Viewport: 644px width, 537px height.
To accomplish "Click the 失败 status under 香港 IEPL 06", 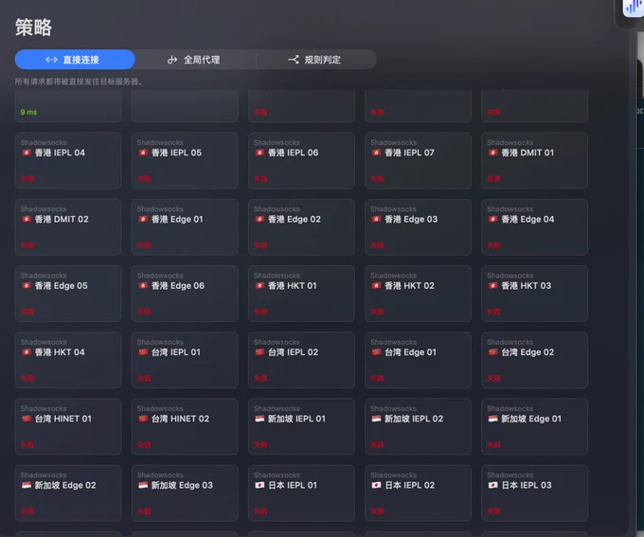I will click(x=260, y=179).
